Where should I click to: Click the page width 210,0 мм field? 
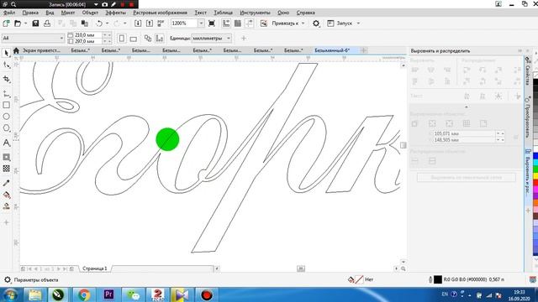tap(87, 35)
